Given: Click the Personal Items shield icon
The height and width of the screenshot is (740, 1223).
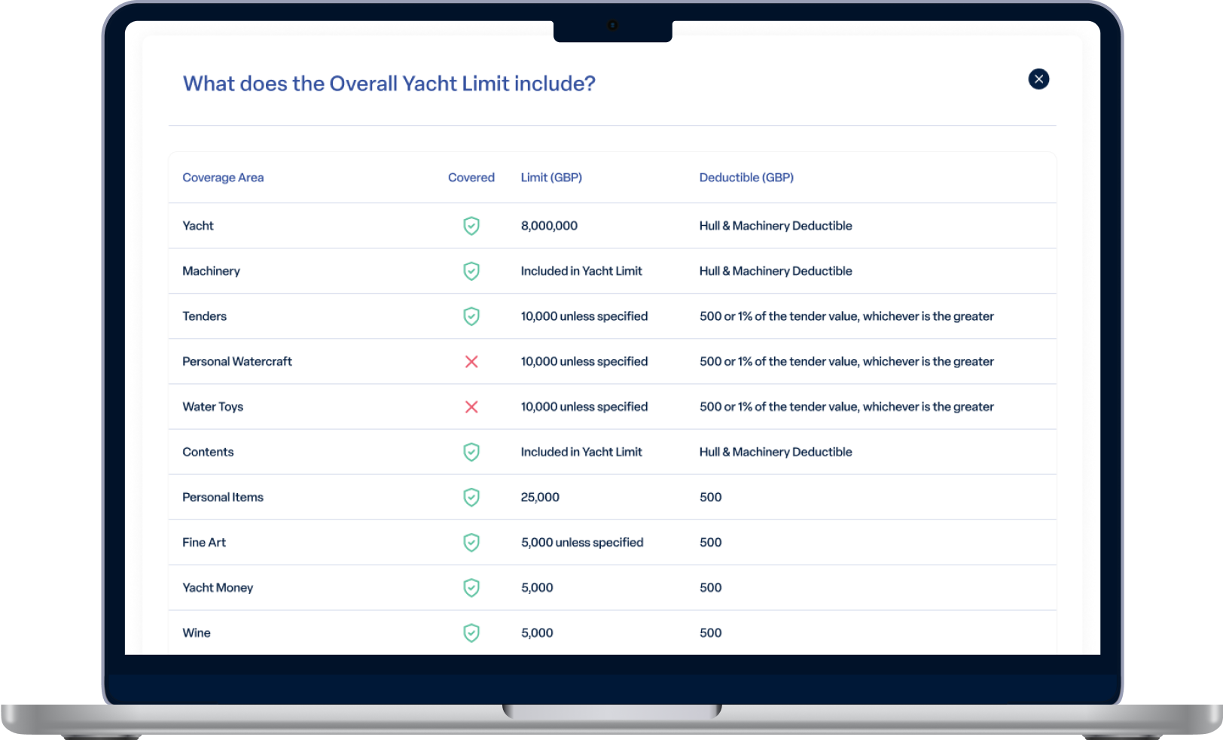Looking at the screenshot, I should [471, 498].
